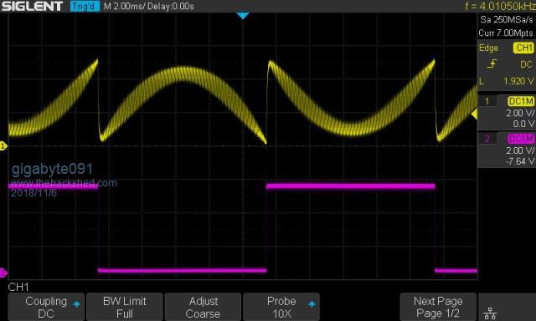This screenshot has width=536, height=321.
Task: Click the SIGLENT logo
Action: tap(32, 6)
